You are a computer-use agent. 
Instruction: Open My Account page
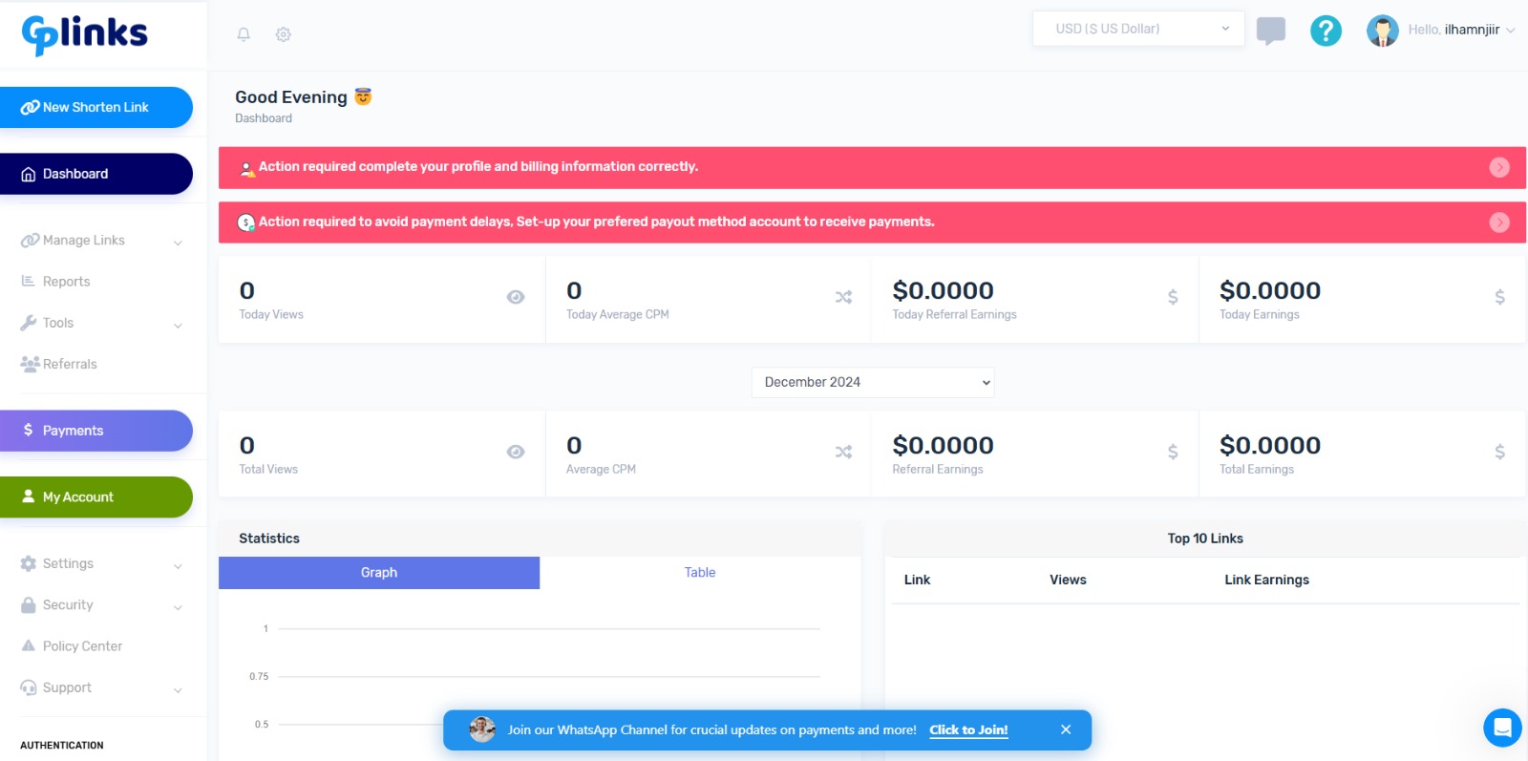click(x=95, y=497)
